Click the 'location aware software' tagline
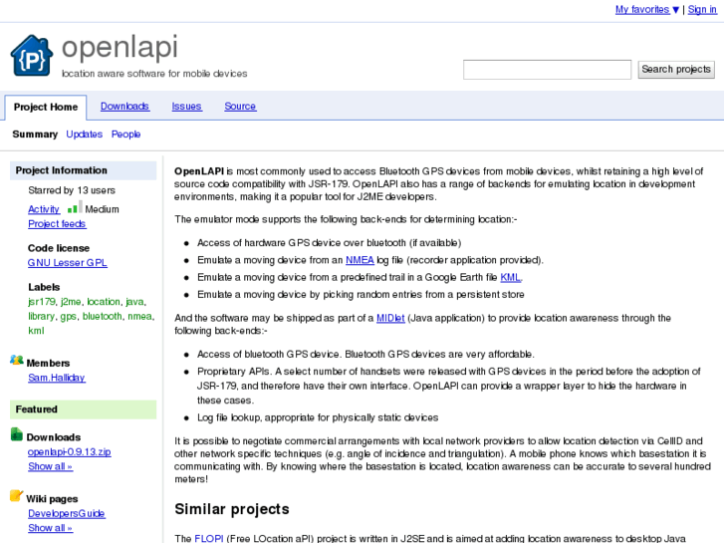 click(x=154, y=74)
